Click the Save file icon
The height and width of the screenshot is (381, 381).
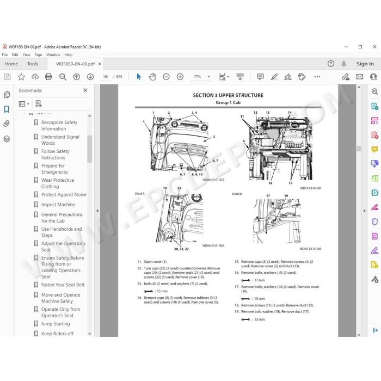point(8,77)
